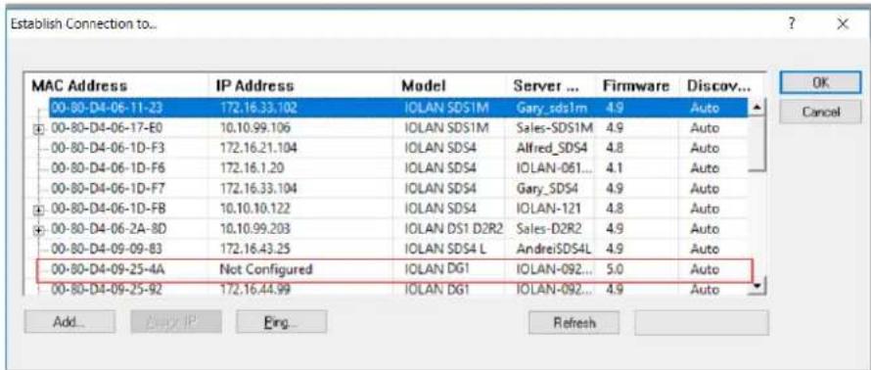Image resolution: width=871 pixels, height=370 pixels.
Task: Sort by Firmware column header
Action: tap(636, 85)
